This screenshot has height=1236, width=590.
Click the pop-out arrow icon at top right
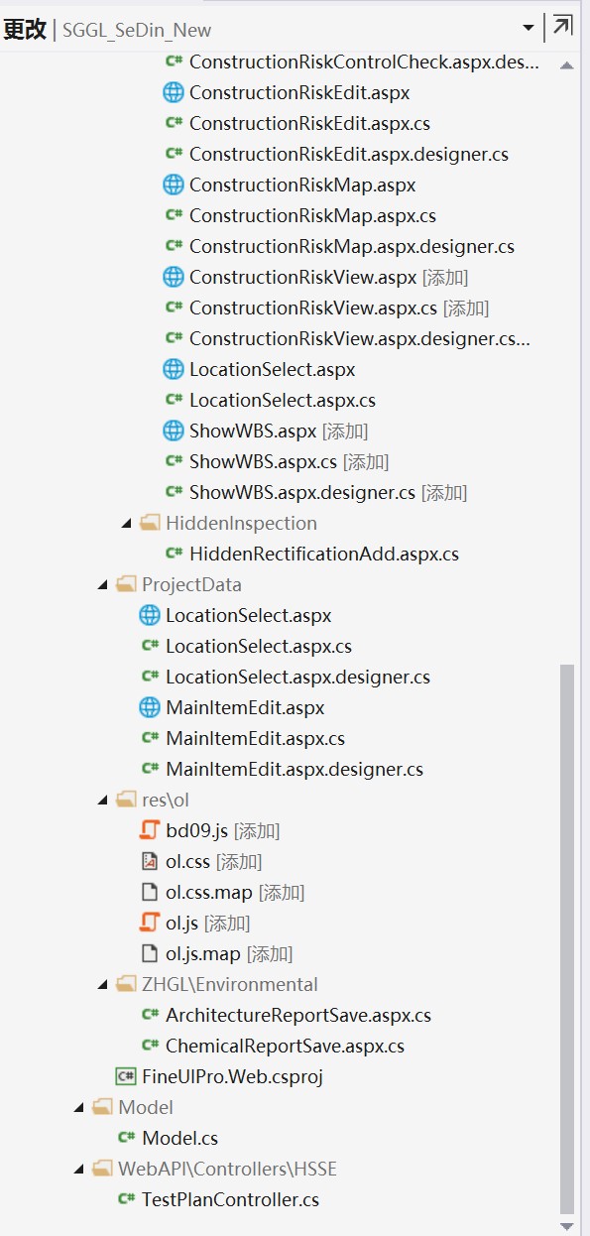tap(562, 27)
